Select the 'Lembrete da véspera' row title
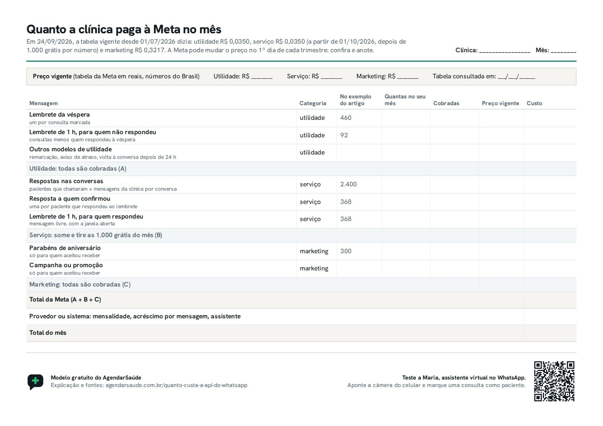The width and height of the screenshot is (603, 426). coord(59,114)
